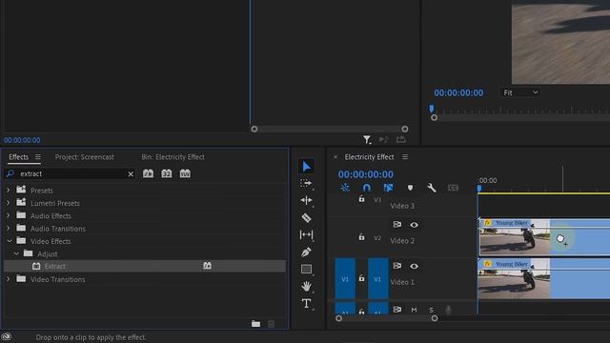Click the Program monitor timecode
The width and height of the screenshot is (610, 343).
pyautogui.click(x=458, y=93)
